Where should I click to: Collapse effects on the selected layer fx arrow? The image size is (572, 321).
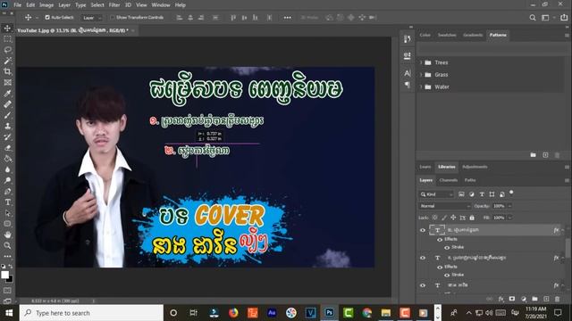563,230
